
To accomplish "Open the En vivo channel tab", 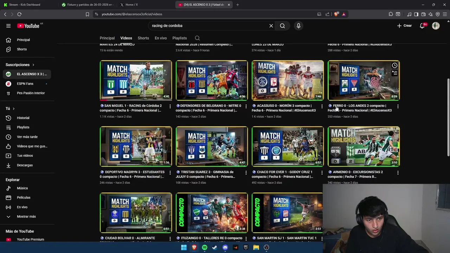I will [x=161, y=38].
